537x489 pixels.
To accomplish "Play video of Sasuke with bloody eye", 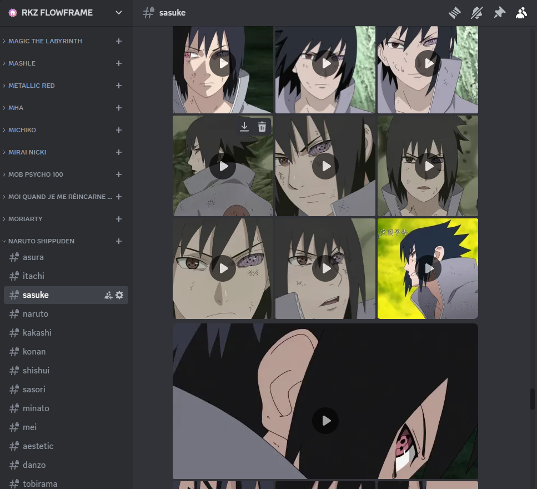I will tap(223, 63).
